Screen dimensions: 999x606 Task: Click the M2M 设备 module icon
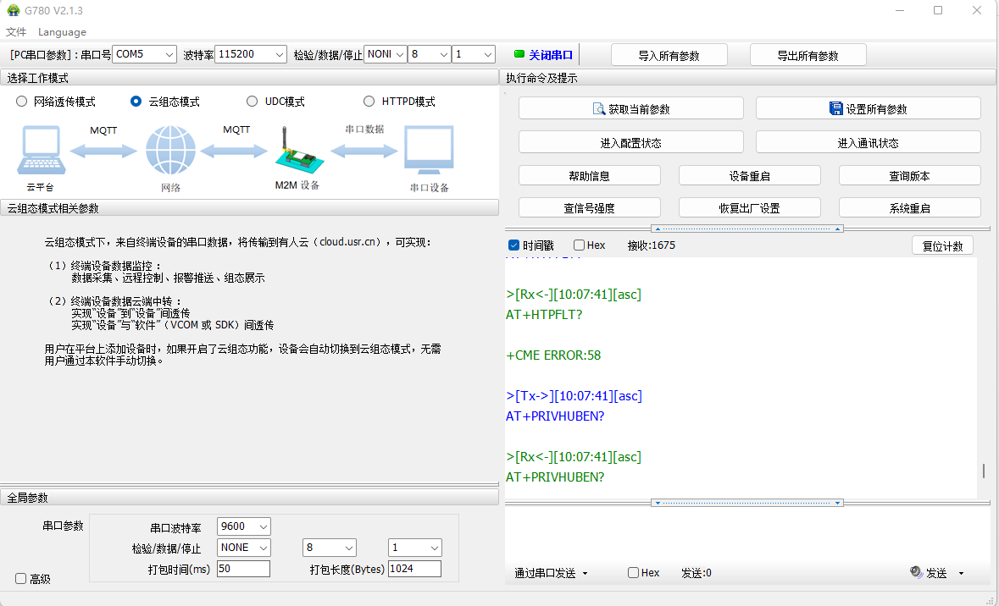pyautogui.click(x=297, y=152)
